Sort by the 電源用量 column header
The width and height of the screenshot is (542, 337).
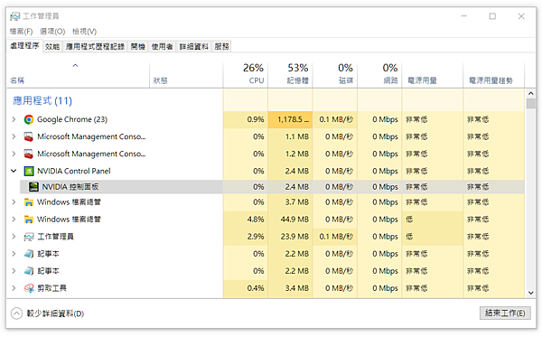coord(432,75)
